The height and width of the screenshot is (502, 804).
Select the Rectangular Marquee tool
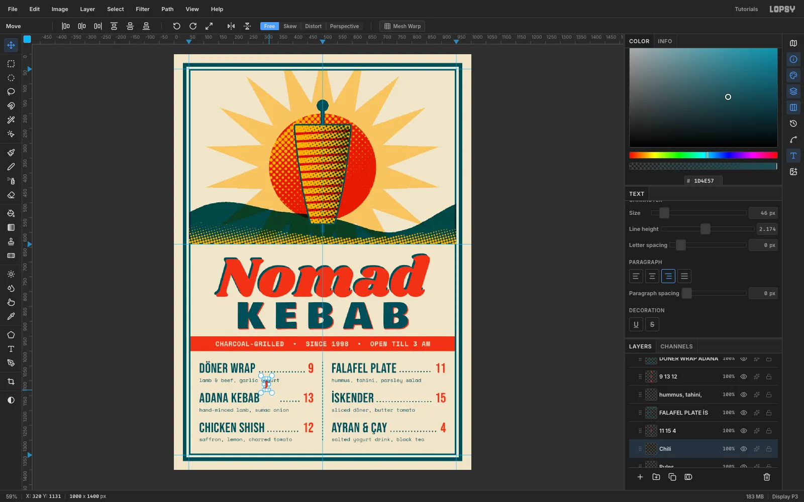(x=11, y=64)
